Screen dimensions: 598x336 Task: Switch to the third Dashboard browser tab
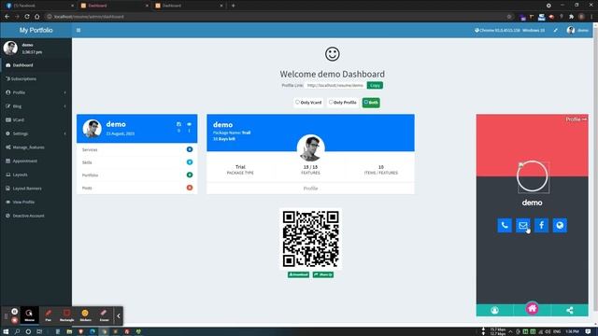(189, 6)
